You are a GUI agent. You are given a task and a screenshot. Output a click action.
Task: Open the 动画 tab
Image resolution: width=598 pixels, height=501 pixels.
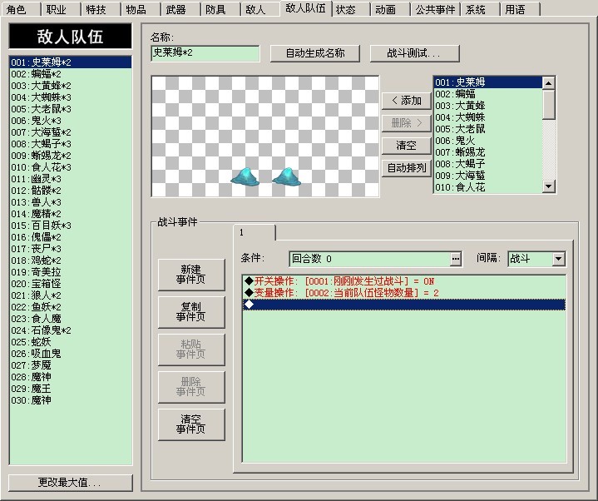tap(391, 9)
